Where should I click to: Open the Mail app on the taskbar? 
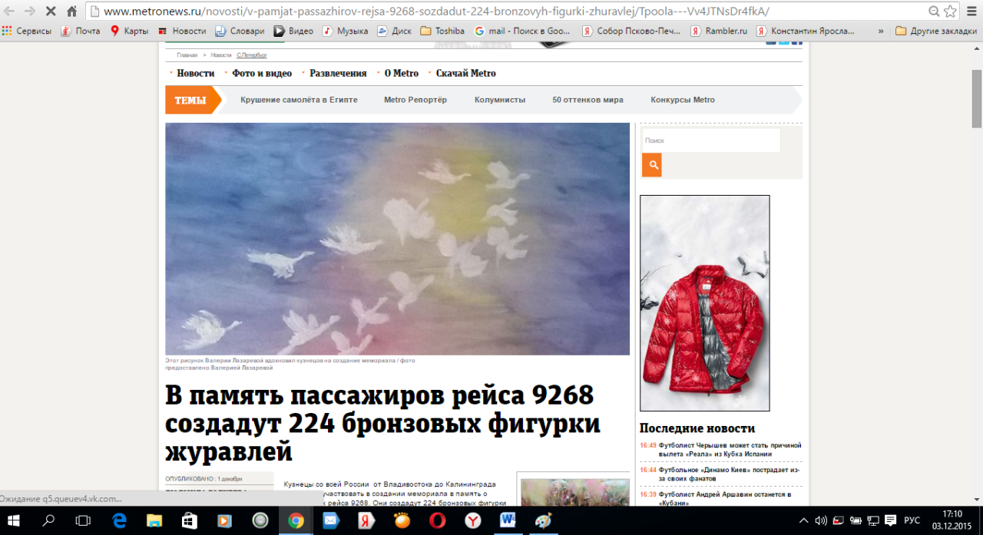pos(331,520)
